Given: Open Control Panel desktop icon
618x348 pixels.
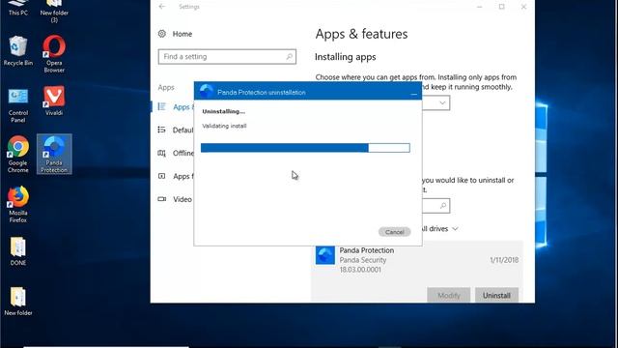Looking at the screenshot, I should click(17, 105).
